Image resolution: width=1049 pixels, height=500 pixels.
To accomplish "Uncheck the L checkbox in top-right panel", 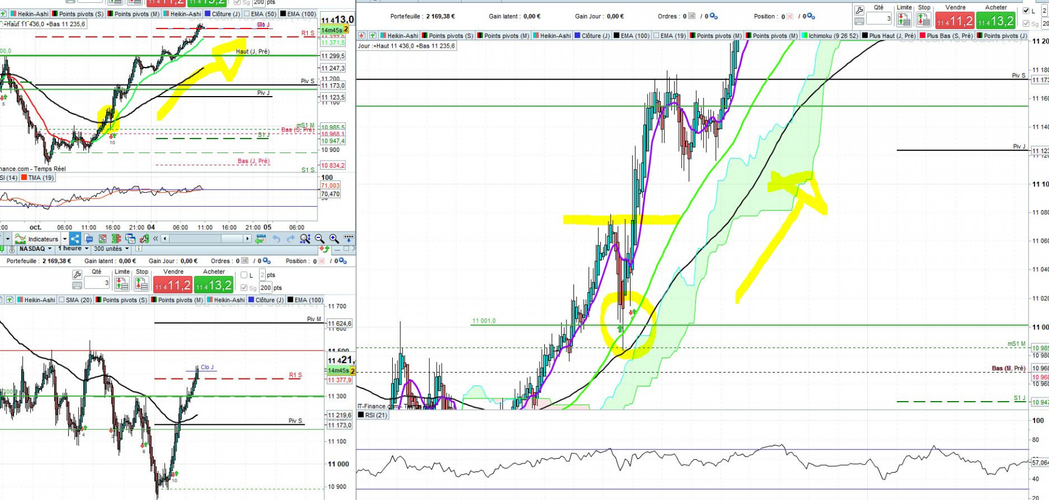I will [x=1026, y=10].
